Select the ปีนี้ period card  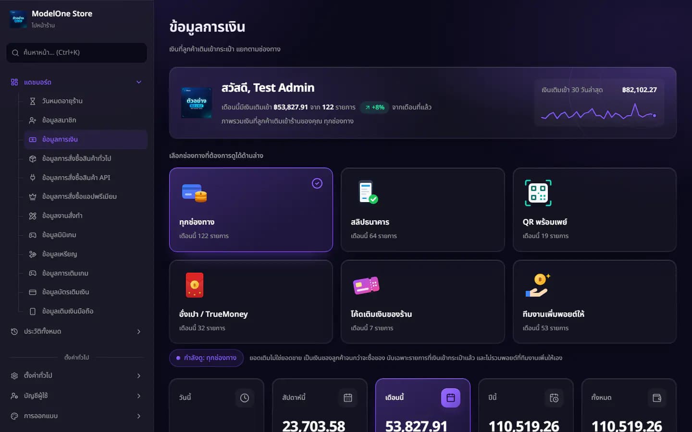tap(526, 406)
